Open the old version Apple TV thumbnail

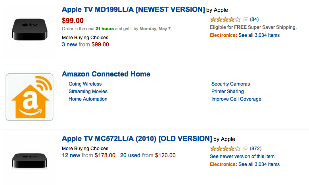pos(30,160)
